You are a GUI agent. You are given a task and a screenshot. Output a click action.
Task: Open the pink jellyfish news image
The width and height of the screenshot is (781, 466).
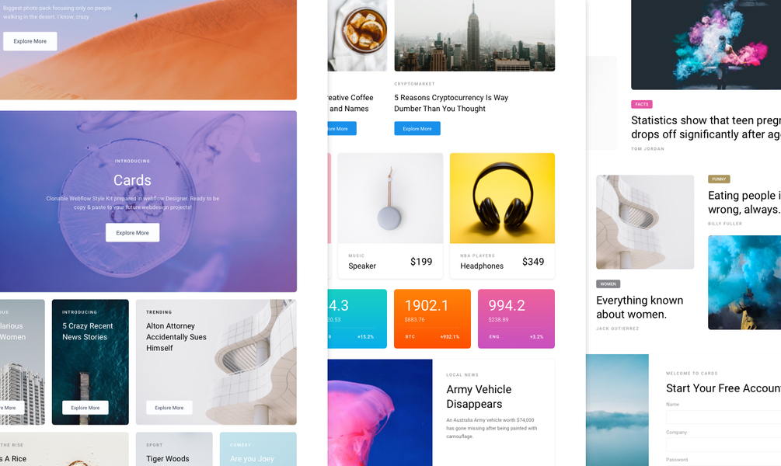380,412
